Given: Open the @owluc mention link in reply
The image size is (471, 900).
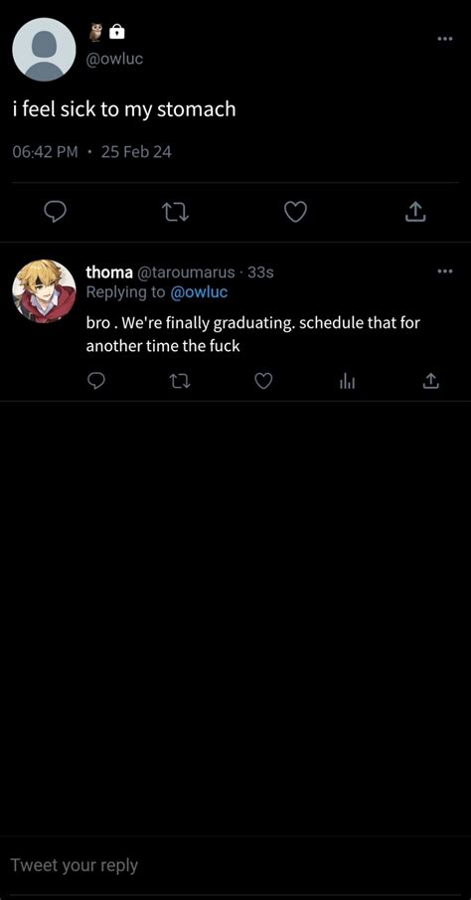Looking at the screenshot, I should click(x=199, y=292).
